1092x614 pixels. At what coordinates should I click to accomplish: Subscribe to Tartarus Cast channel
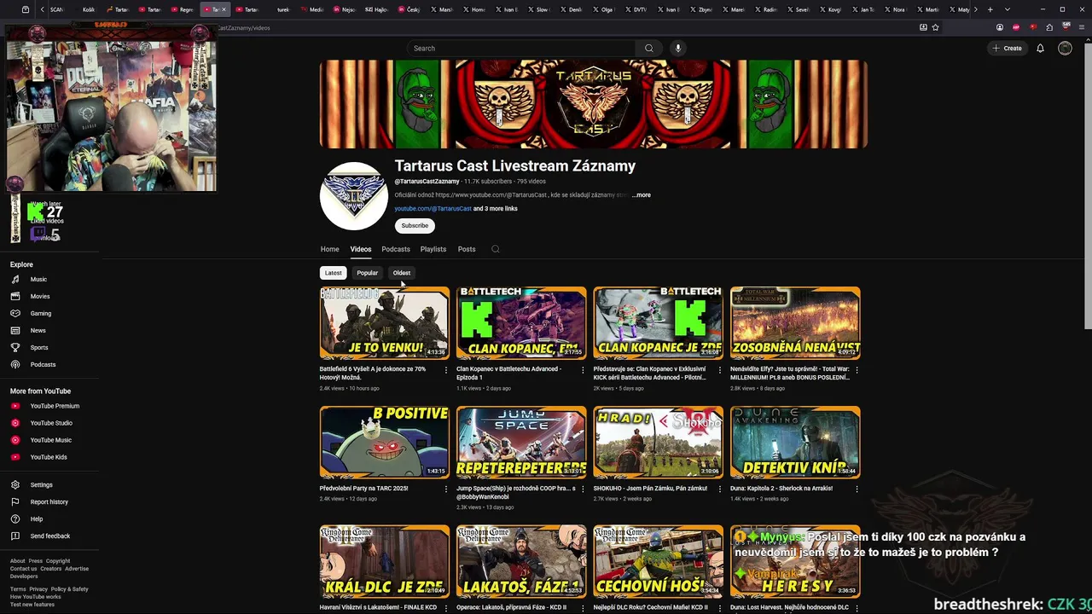coord(415,226)
